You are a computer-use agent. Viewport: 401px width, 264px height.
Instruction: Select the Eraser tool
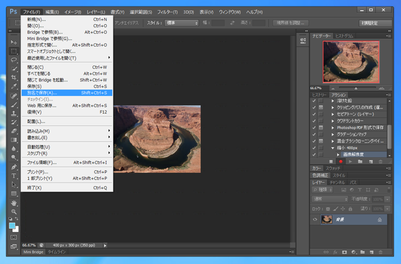(14, 131)
